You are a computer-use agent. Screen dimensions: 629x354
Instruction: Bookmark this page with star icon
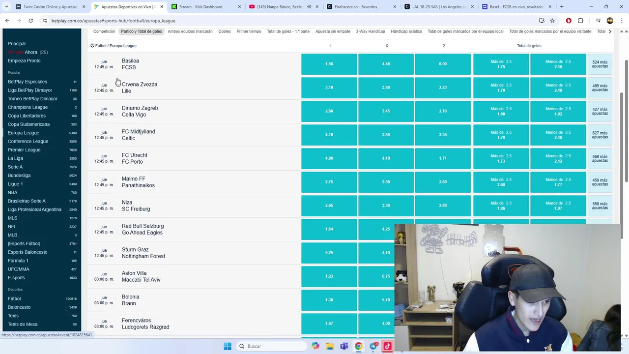[x=552, y=21]
